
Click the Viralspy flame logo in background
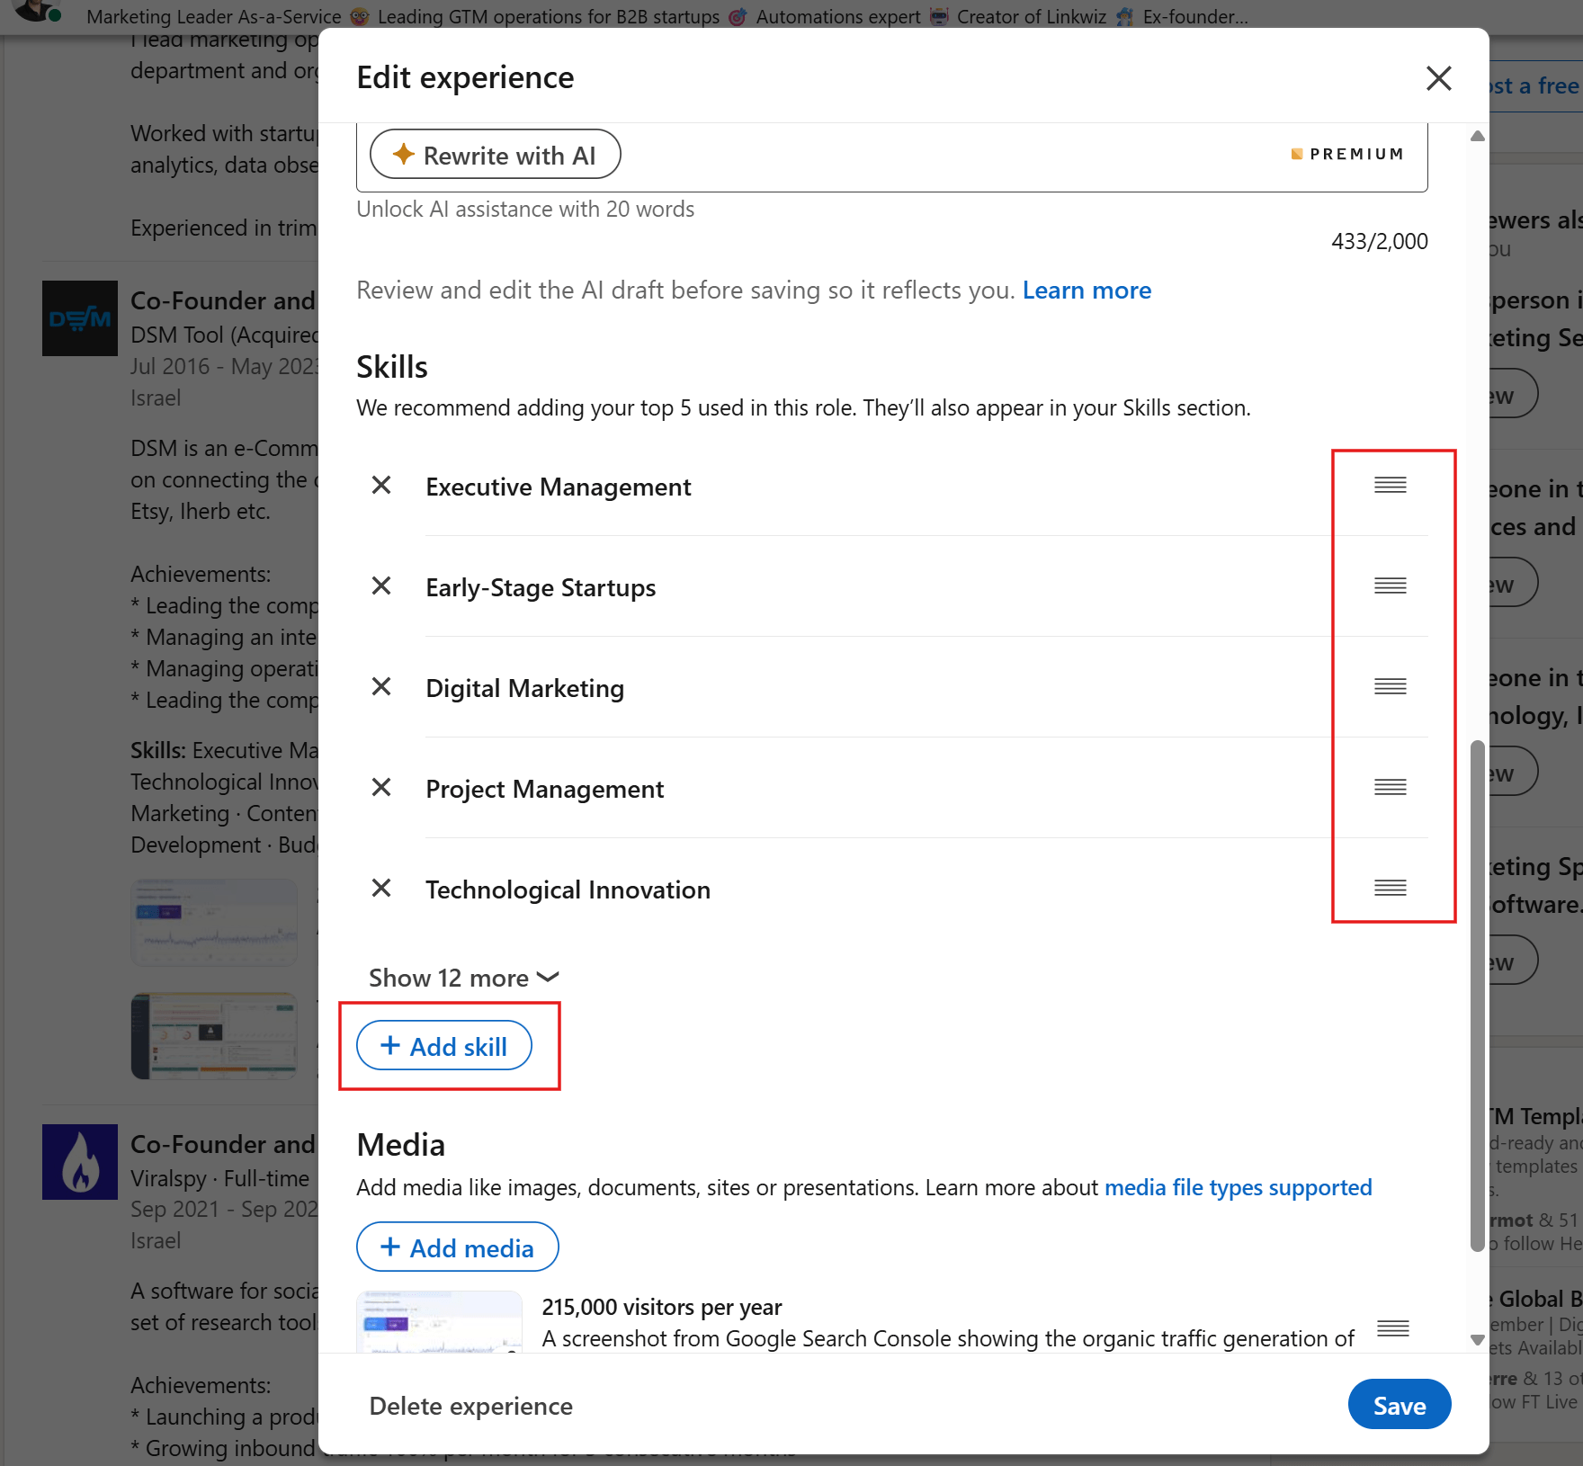pyautogui.click(x=80, y=1162)
